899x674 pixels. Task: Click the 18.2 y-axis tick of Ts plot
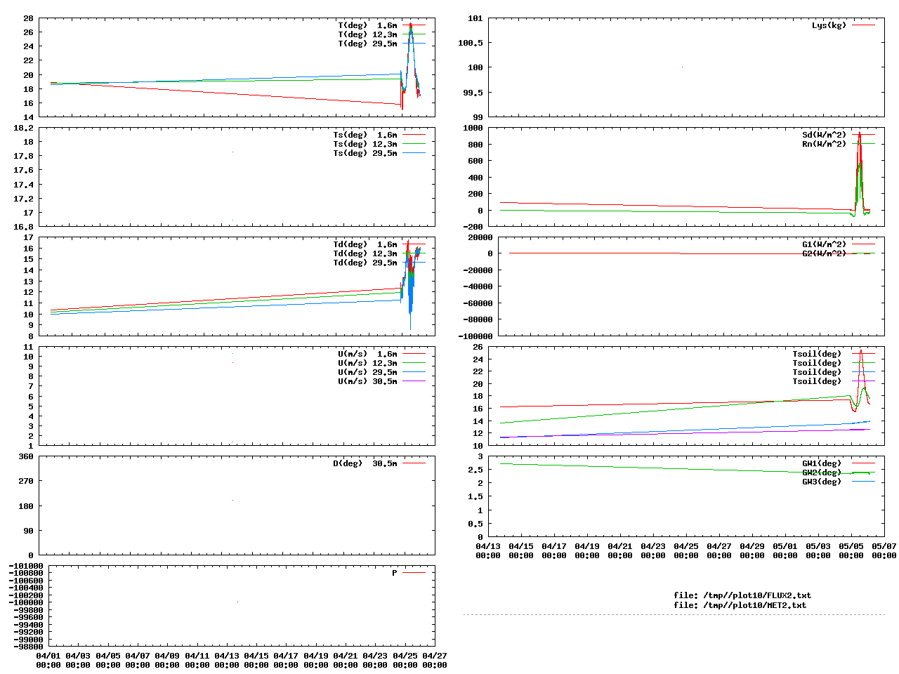[x=24, y=128]
